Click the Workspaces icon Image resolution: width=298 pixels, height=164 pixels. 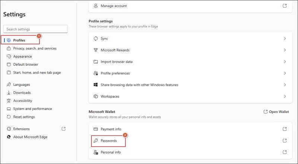96,96
